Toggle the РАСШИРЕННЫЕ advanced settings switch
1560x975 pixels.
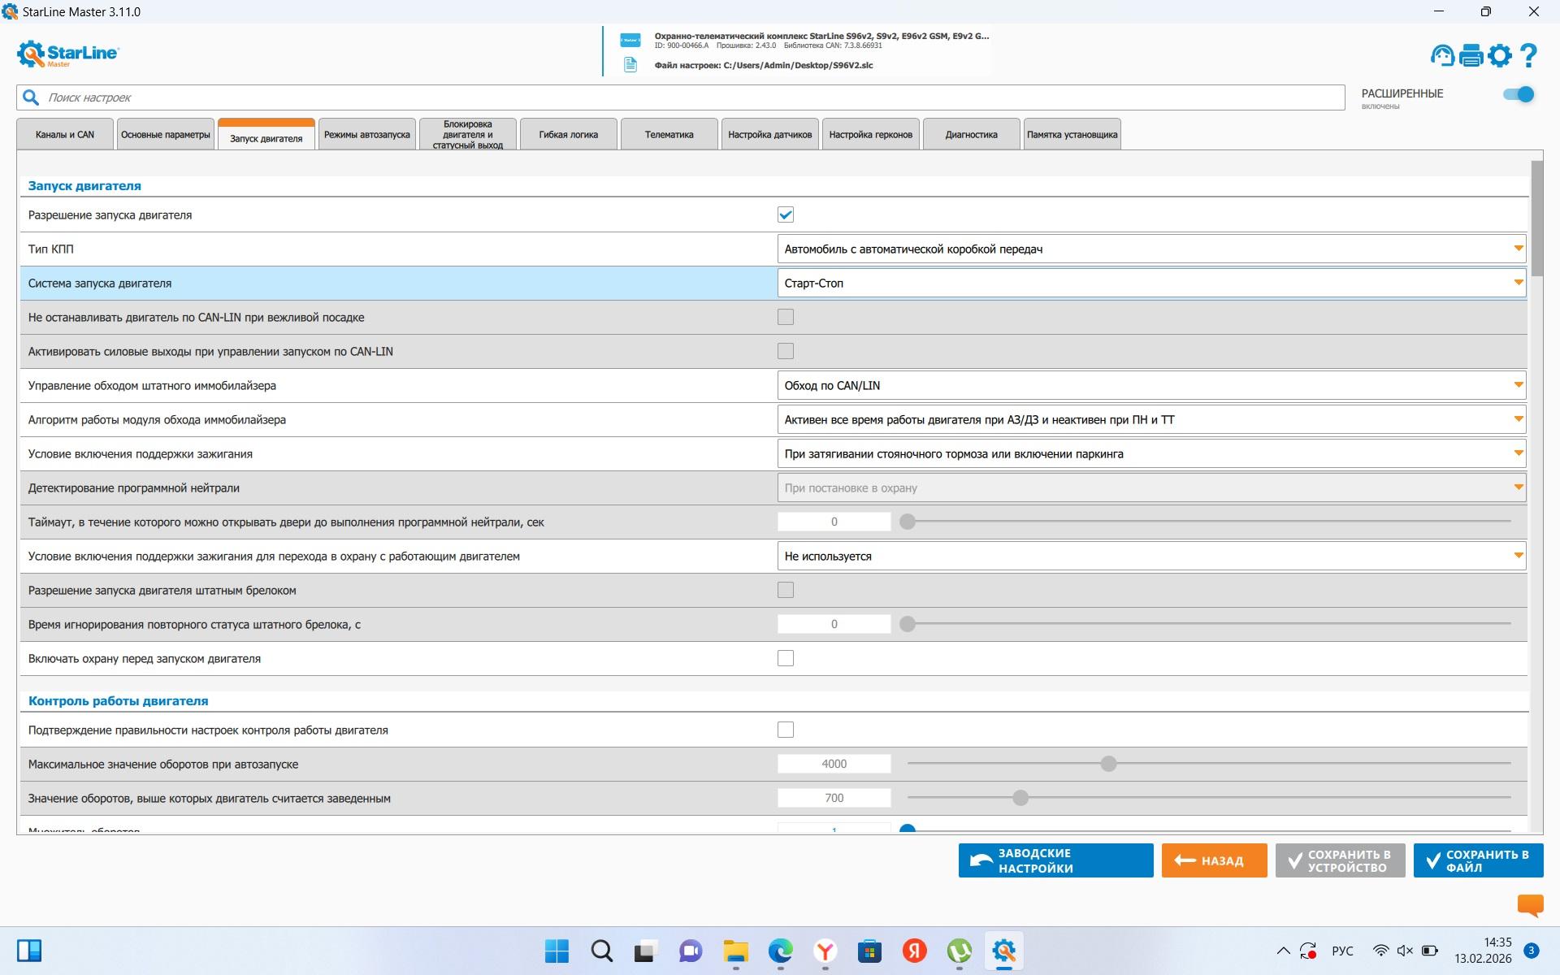pos(1518,94)
